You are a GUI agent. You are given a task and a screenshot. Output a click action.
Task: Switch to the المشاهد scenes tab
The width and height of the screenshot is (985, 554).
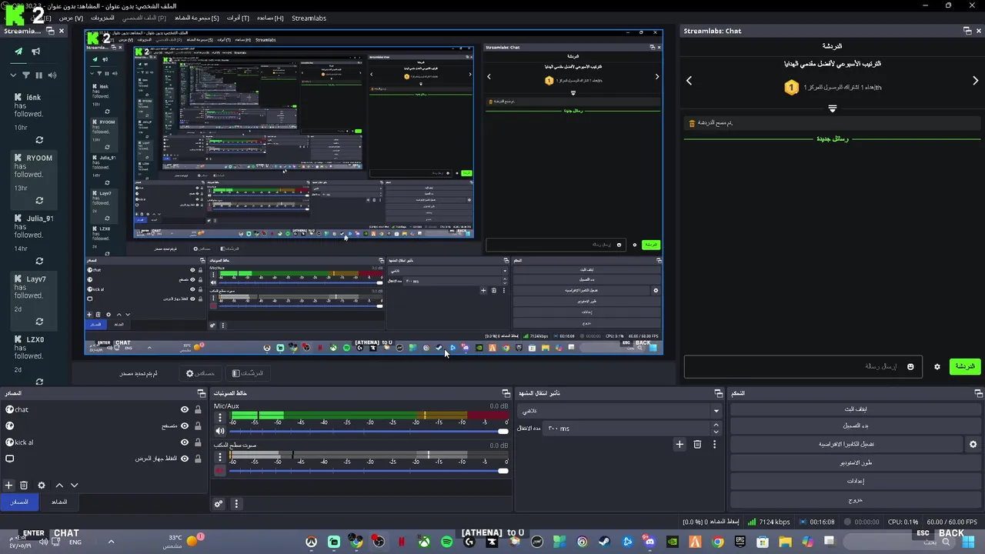[59, 502]
